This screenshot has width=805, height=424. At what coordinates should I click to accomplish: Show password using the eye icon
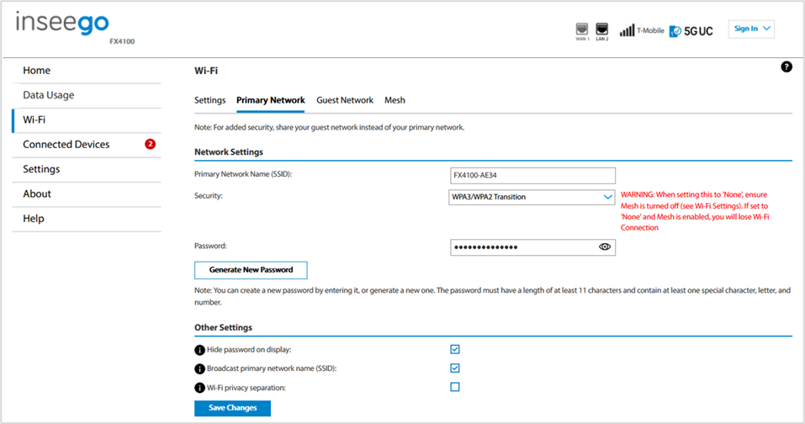pyautogui.click(x=605, y=246)
